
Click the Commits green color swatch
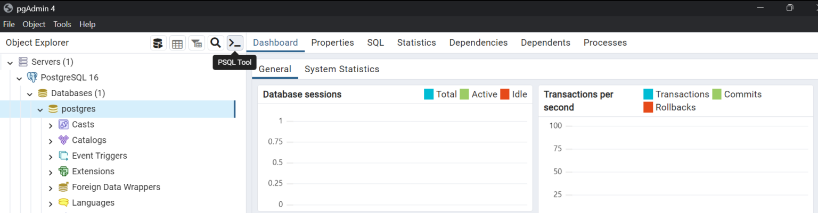(716, 95)
